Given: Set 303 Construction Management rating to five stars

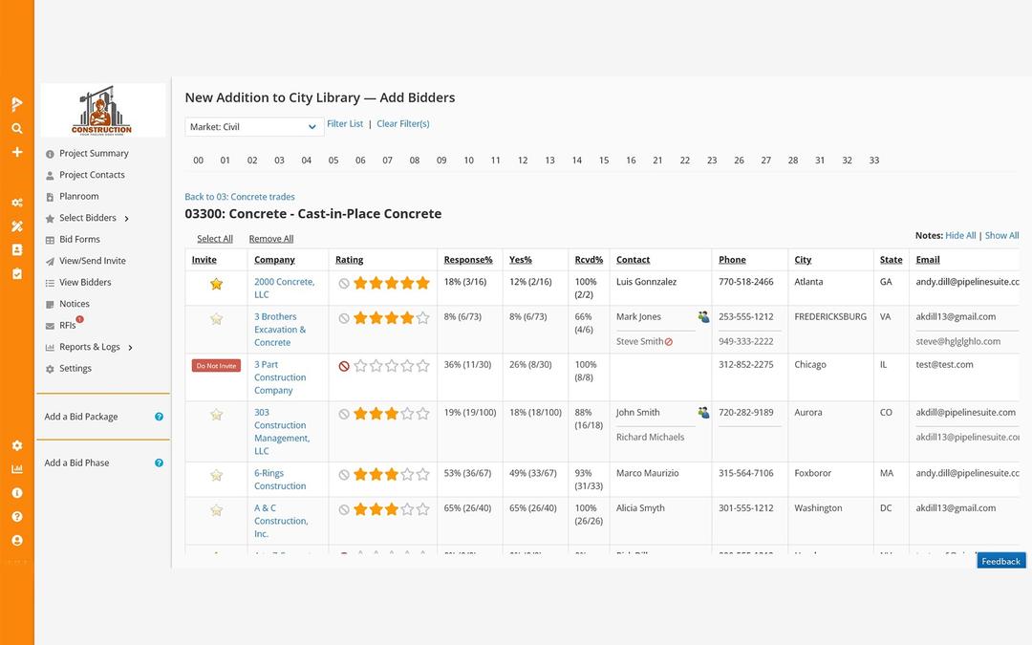Looking at the screenshot, I should click(422, 414).
